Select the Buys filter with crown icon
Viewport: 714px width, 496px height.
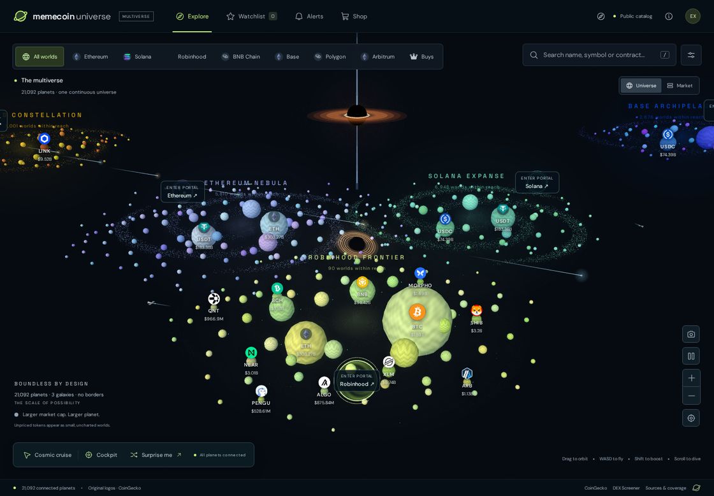(x=421, y=57)
